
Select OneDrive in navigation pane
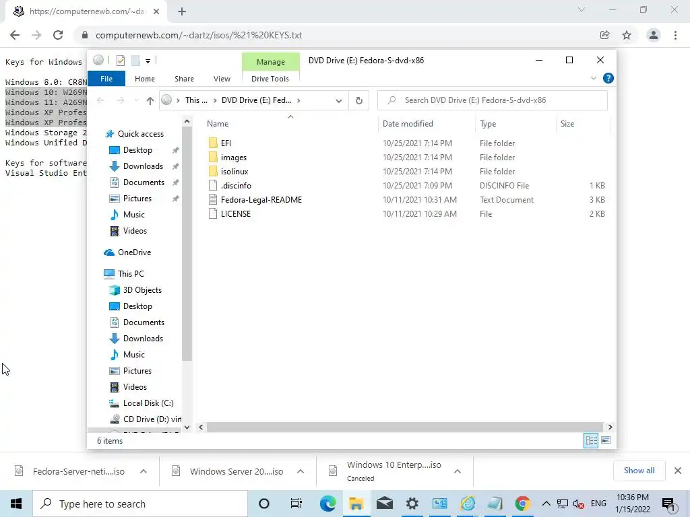tap(134, 252)
